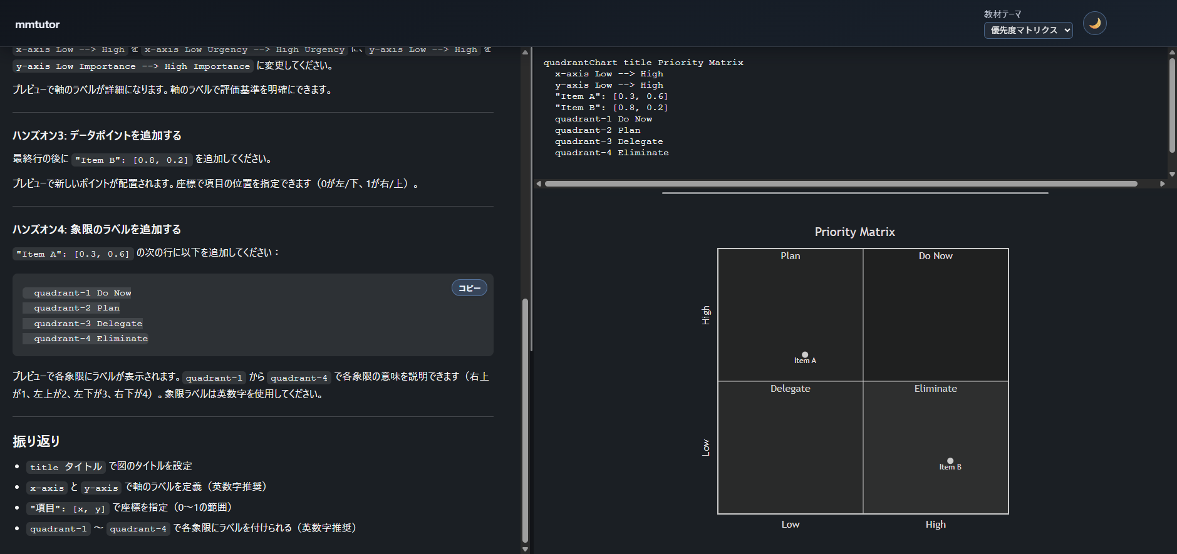Toggle dark mode with the moon icon
The height and width of the screenshot is (554, 1177).
[x=1094, y=24]
